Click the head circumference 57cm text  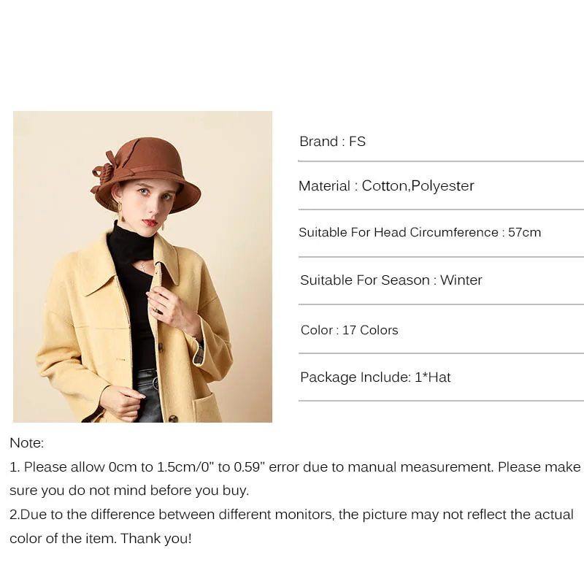[x=420, y=233]
